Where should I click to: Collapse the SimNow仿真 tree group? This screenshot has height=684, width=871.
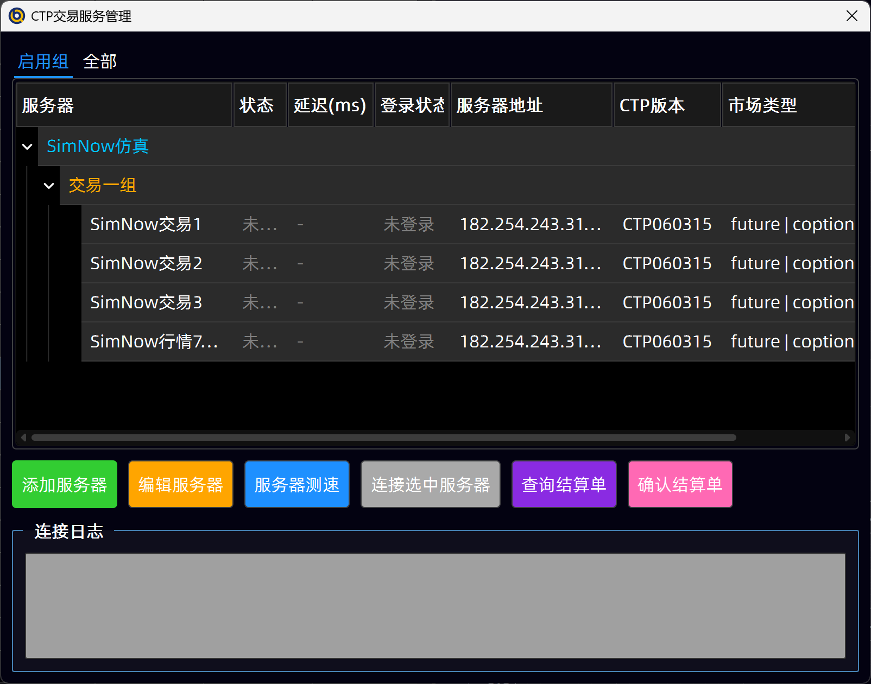(x=27, y=147)
